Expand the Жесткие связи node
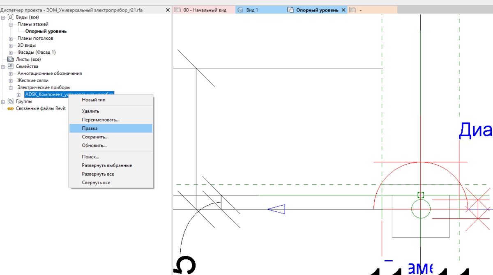This screenshot has width=493, height=275. point(11,80)
